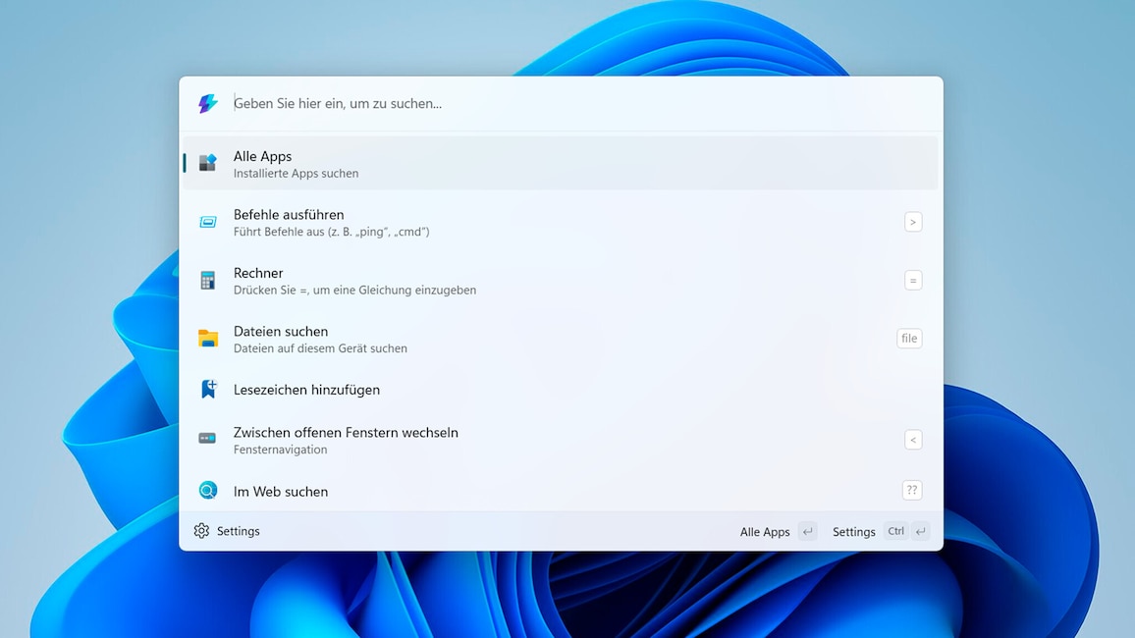Click the Ctrl key hint in the footer

pyautogui.click(x=895, y=531)
